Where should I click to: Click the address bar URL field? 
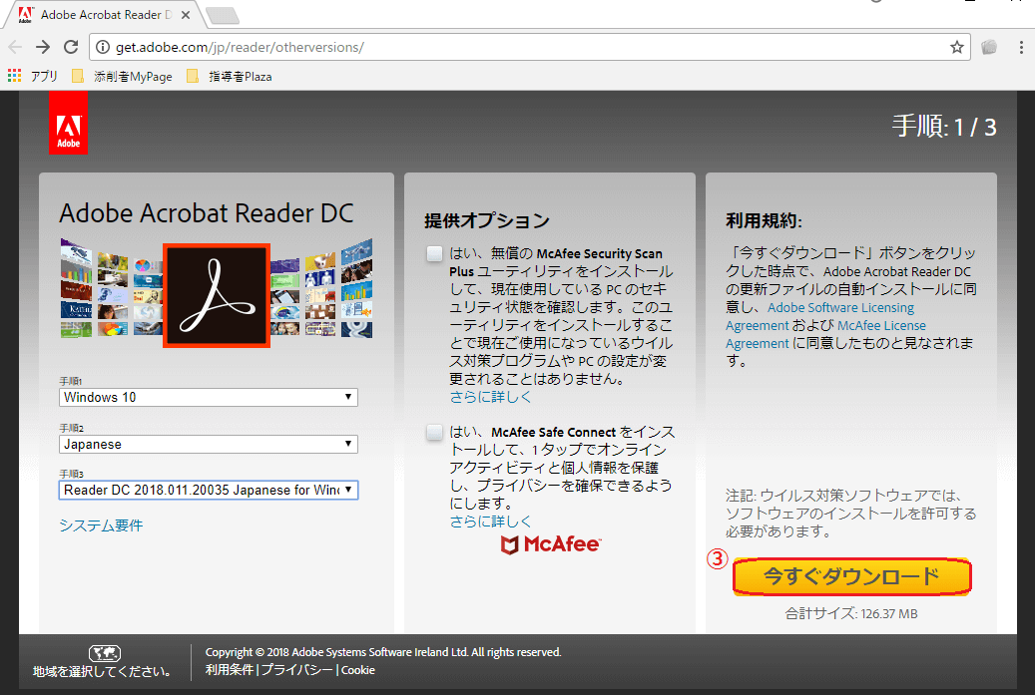click(529, 47)
